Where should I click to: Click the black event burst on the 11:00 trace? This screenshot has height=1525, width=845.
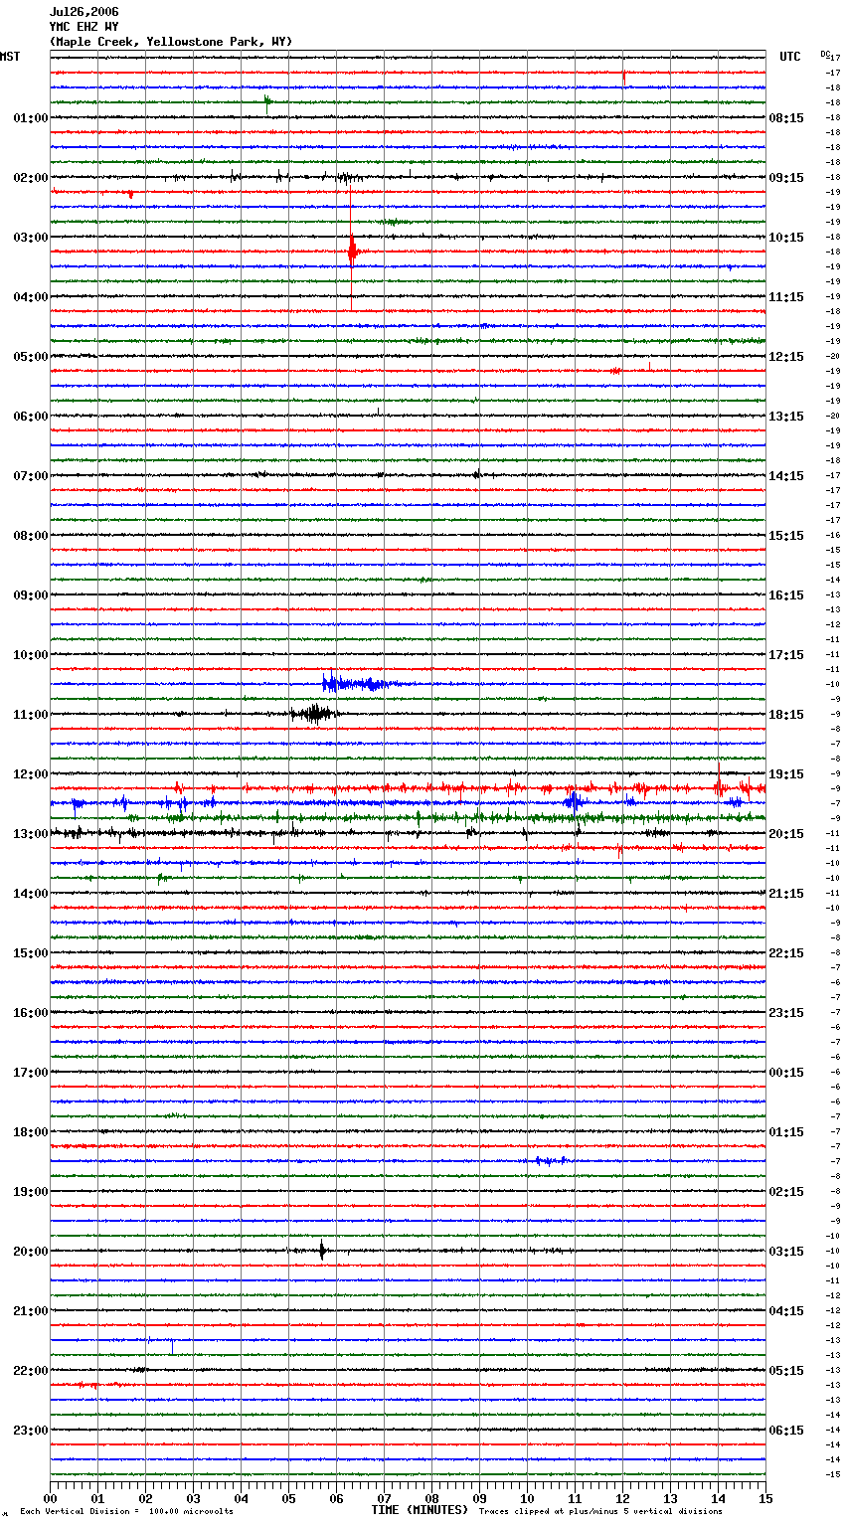pyautogui.click(x=314, y=713)
